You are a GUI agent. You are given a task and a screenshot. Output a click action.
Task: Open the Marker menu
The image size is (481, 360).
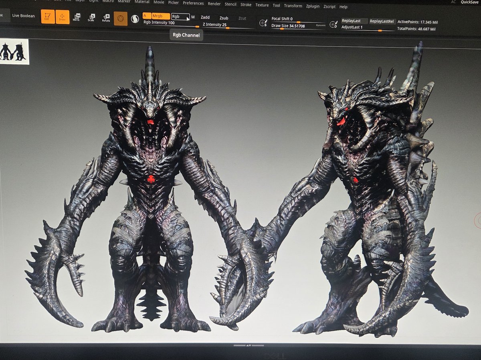point(124,1)
